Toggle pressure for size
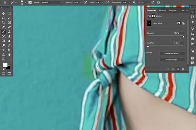The height and width of the screenshot is (130, 196). pos(153,2)
